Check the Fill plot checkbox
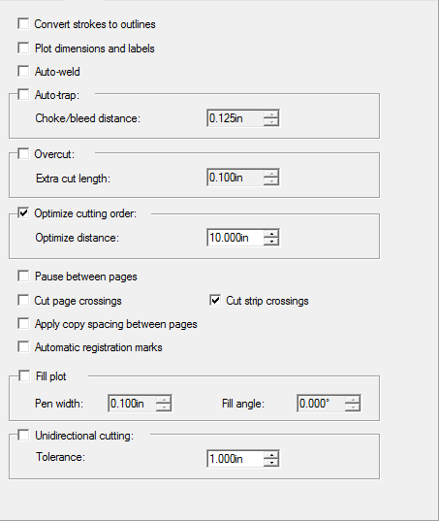439x521 pixels. pyautogui.click(x=24, y=376)
